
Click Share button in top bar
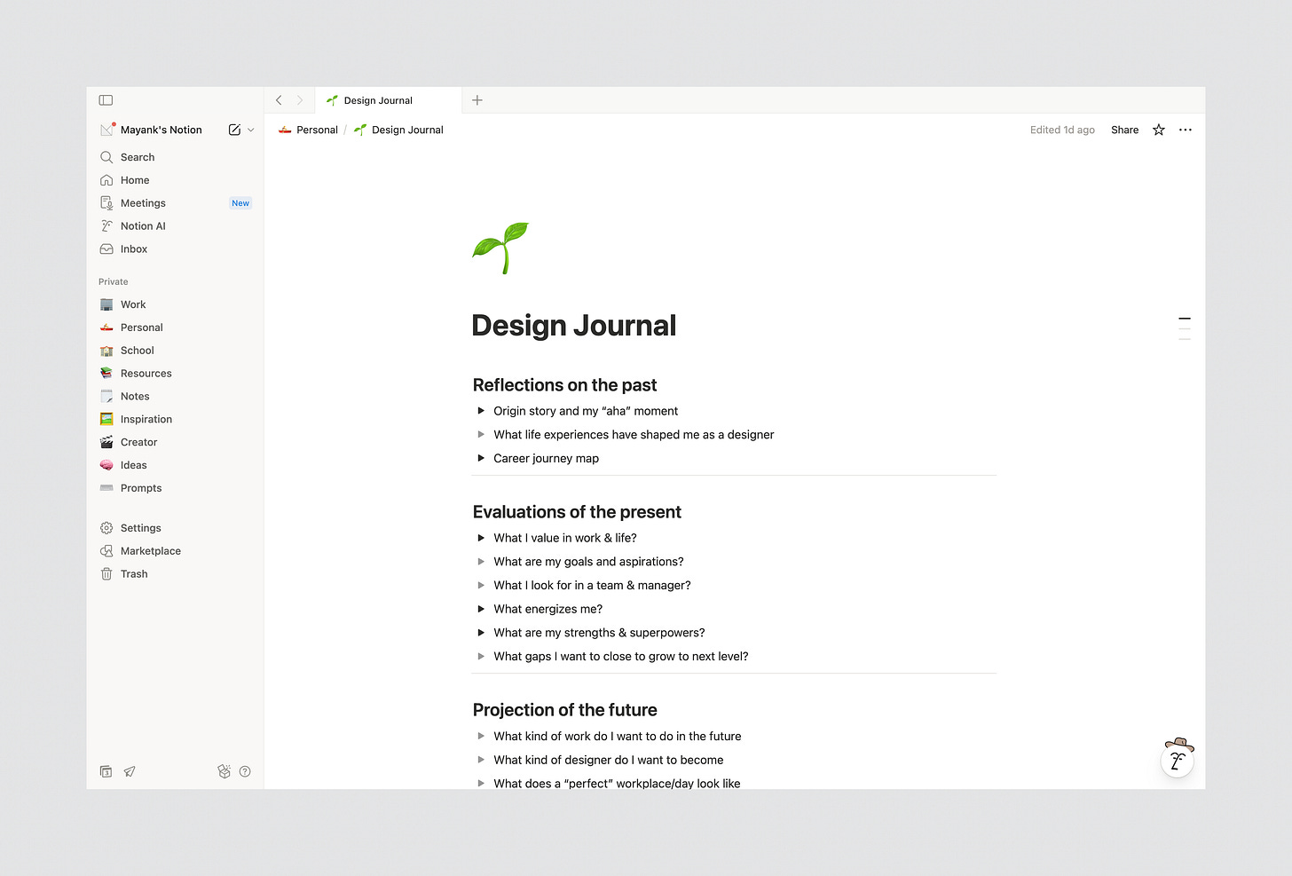pos(1124,130)
